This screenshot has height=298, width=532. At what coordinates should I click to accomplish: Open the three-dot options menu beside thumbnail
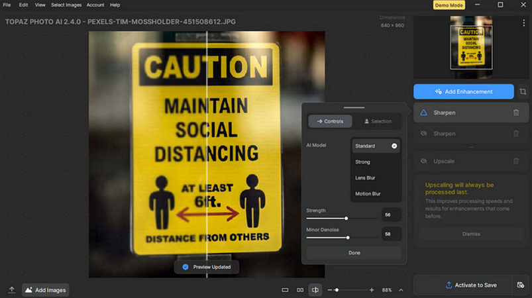pyautogui.click(x=524, y=23)
